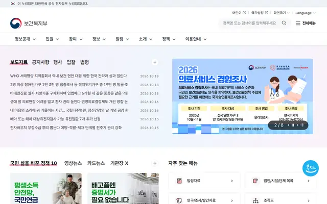The height and width of the screenshot is (204, 327).
Task: Switch to the 영상뉴스 tab
Action: pos(73,163)
